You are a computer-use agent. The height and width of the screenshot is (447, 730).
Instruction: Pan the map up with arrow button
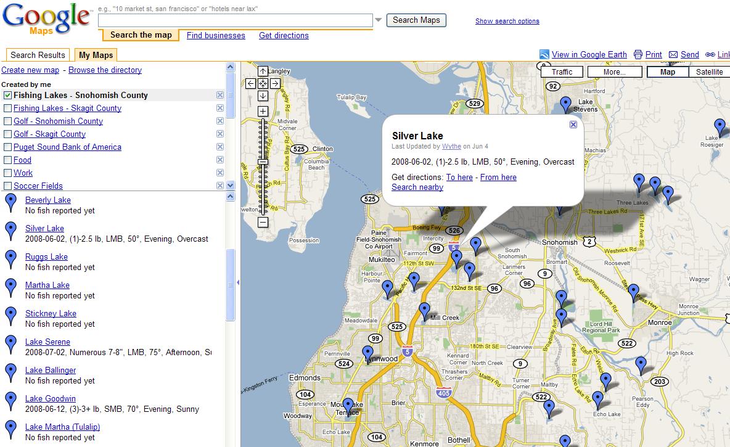263,71
